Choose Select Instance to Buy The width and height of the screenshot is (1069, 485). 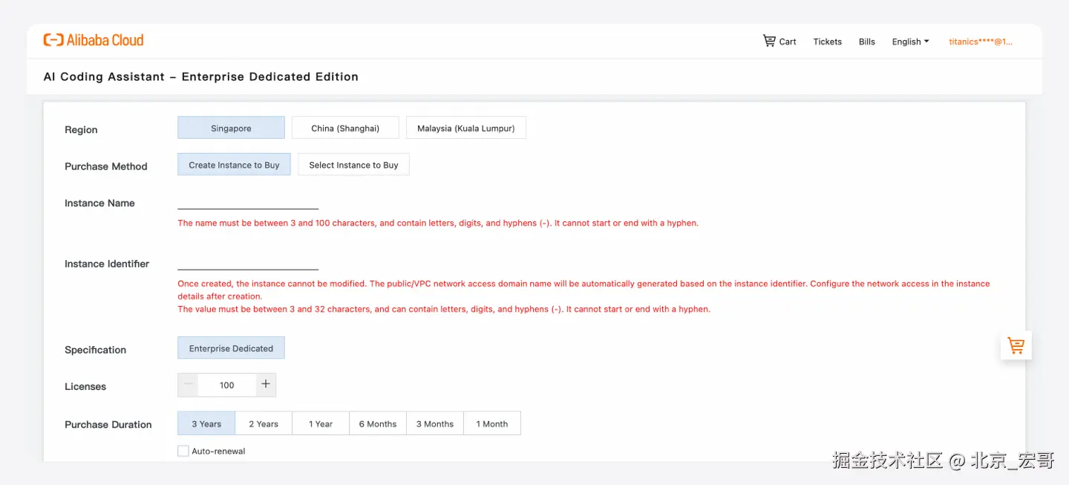tap(353, 165)
